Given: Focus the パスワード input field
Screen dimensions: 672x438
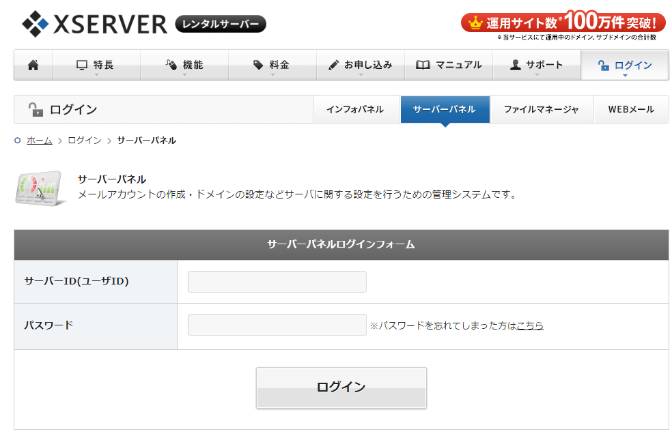Looking at the screenshot, I should coord(277,325).
